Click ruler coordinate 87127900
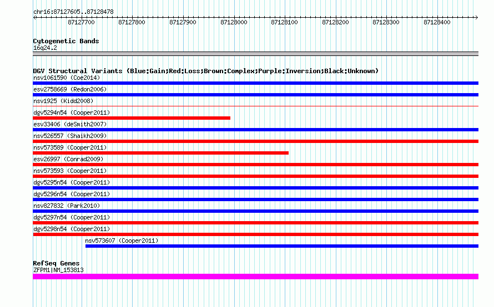 (x=183, y=22)
